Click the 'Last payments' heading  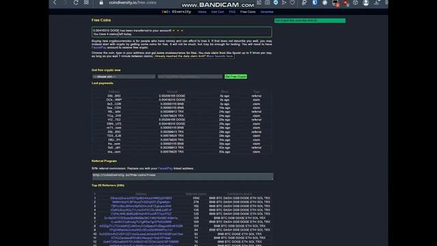pos(102,83)
